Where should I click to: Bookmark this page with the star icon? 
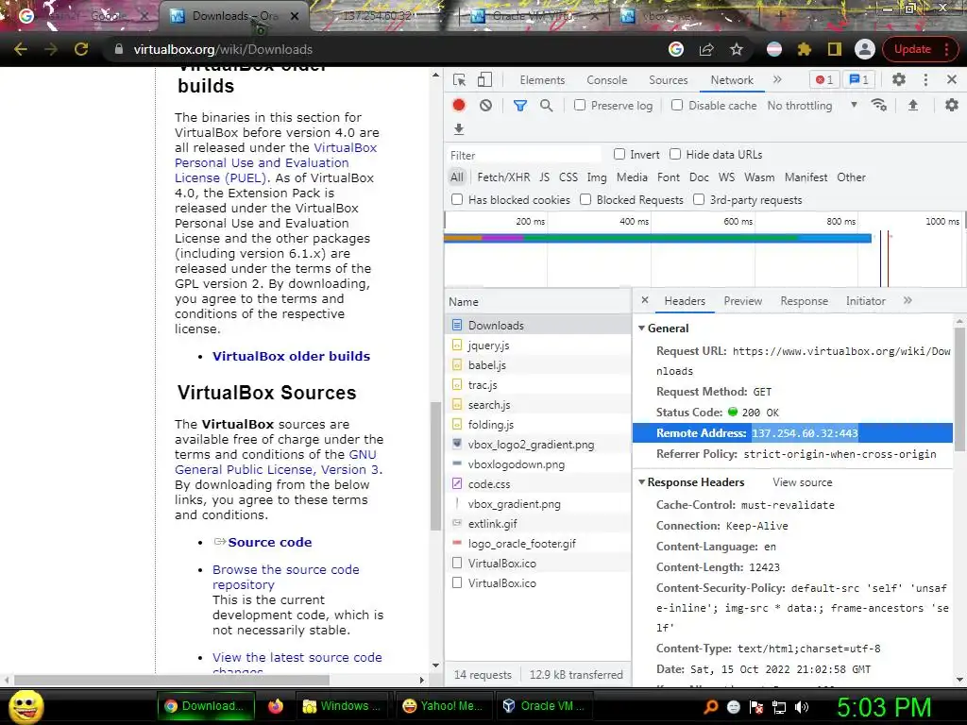(x=737, y=49)
